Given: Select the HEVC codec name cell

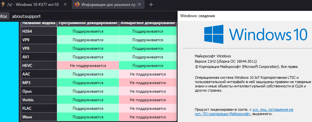Looking at the screenshot, I should pos(39,66).
